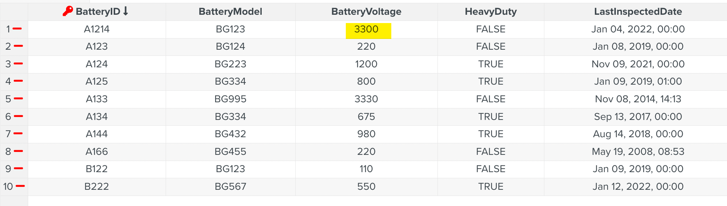This screenshot has height=206, width=727.
Task: Remove row 3 using its red dash
Action: click(x=18, y=64)
